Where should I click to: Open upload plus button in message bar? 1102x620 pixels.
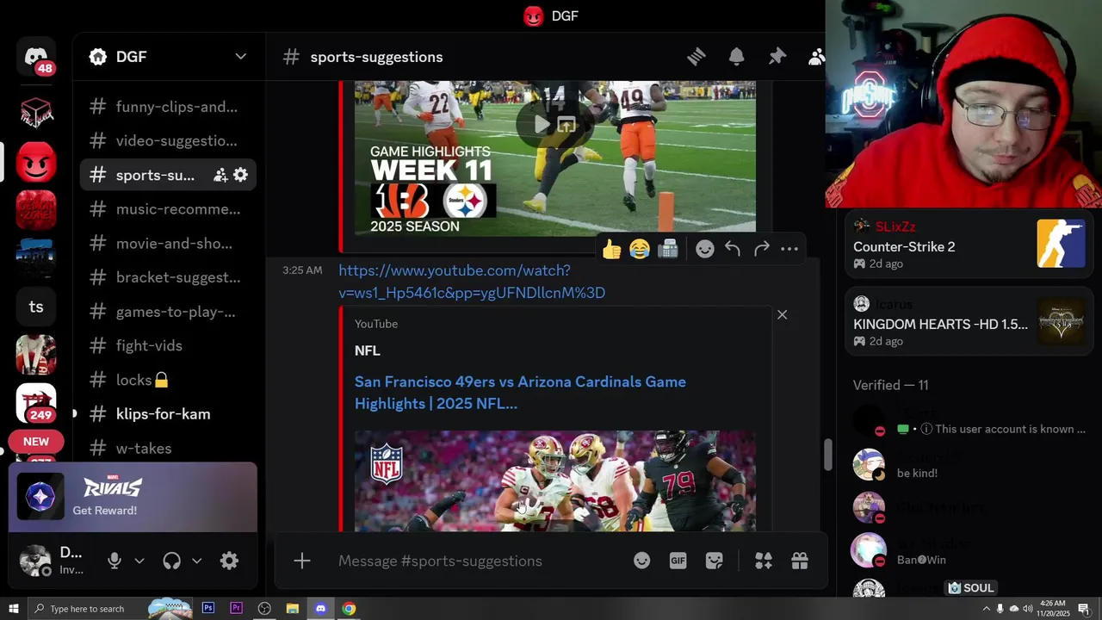(x=302, y=561)
